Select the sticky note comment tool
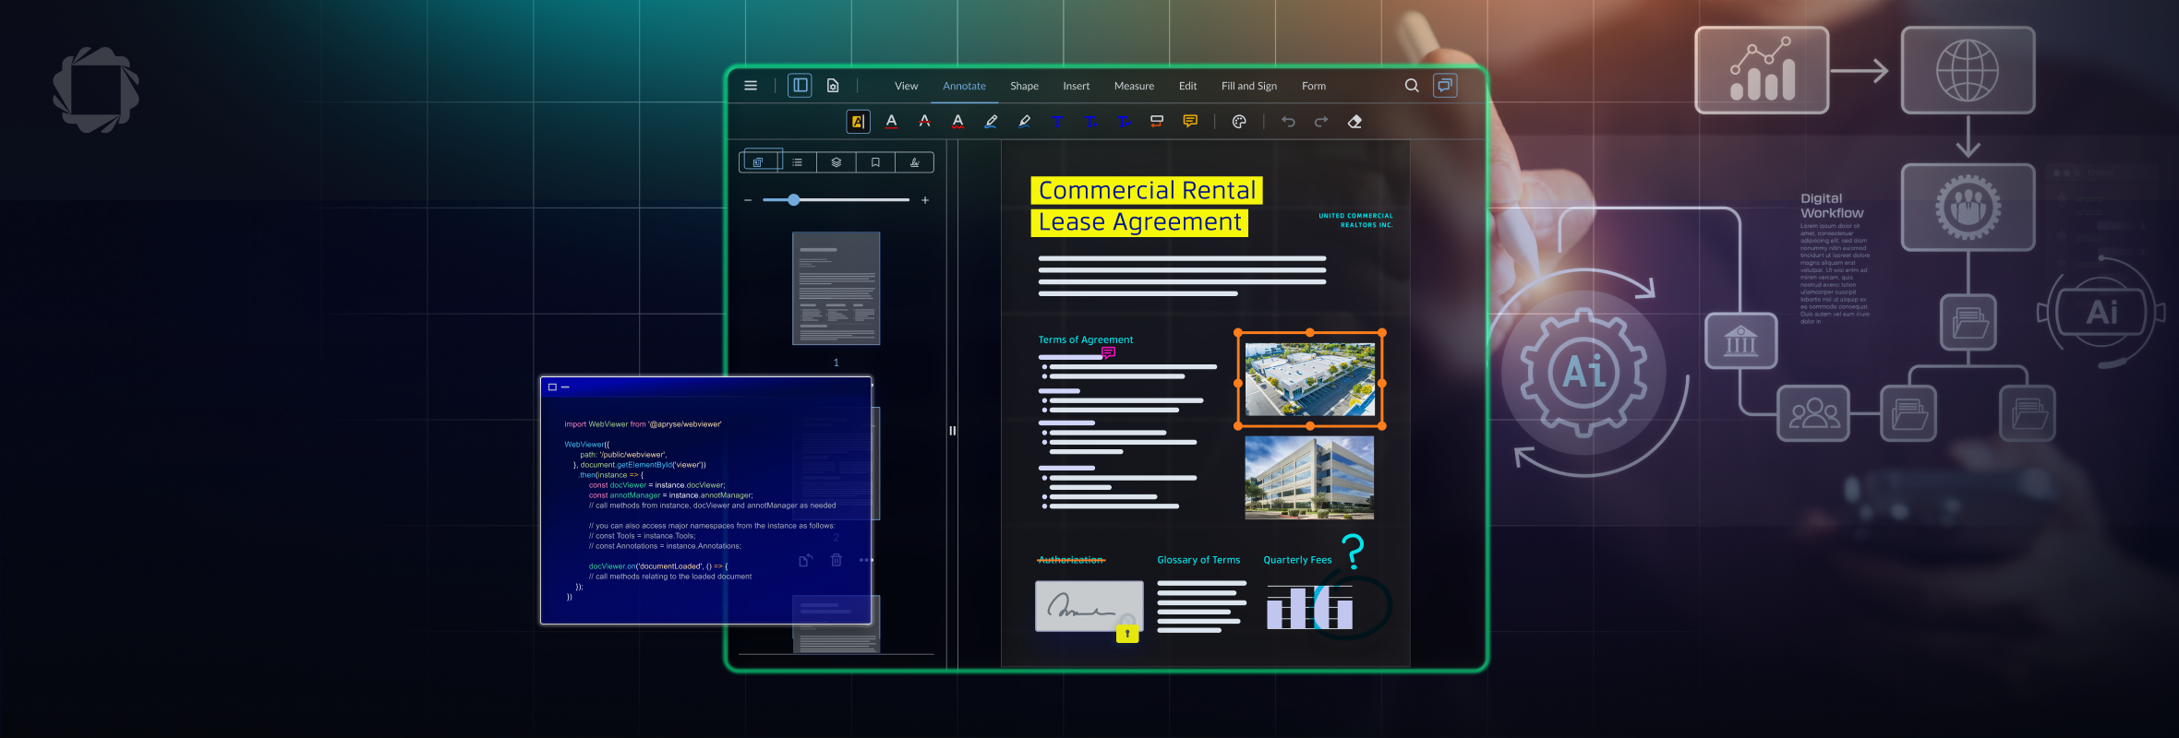2179x738 pixels. [x=1190, y=122]
